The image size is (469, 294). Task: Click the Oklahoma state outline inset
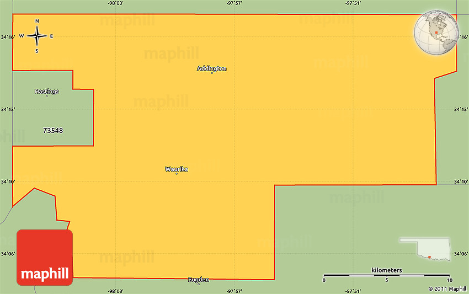coord(425,249)
